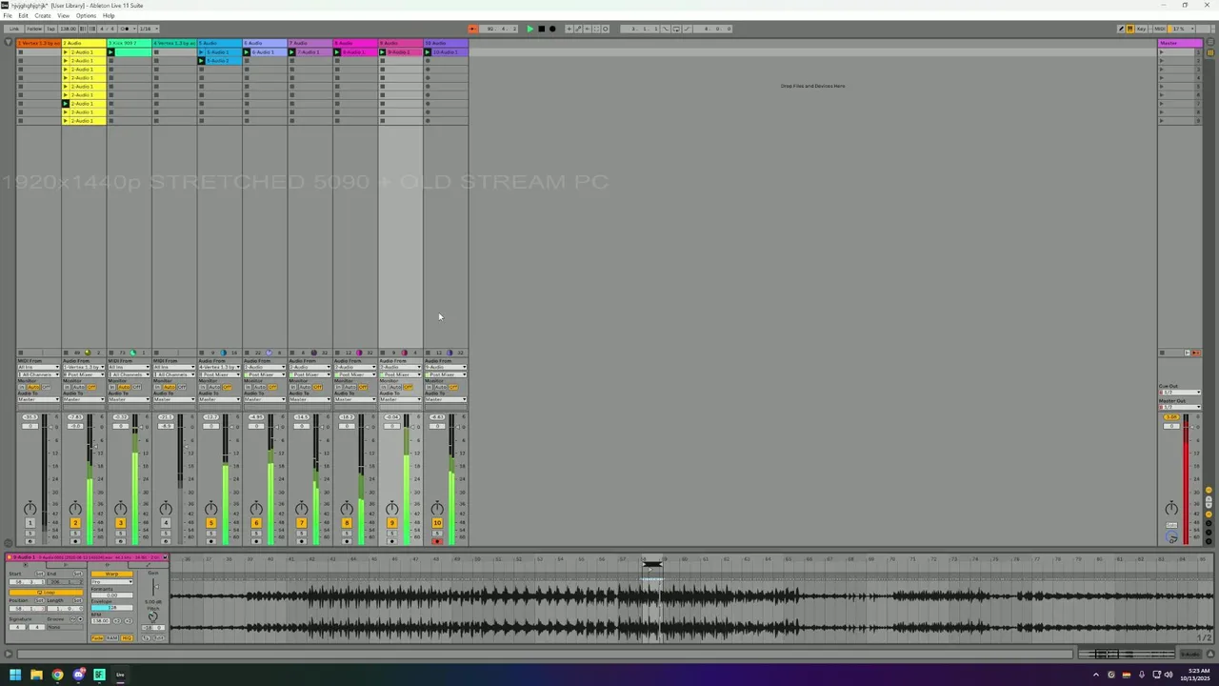1219x686 pixels.
Task: Open the Edit menu
Action: tap(23, 15)
